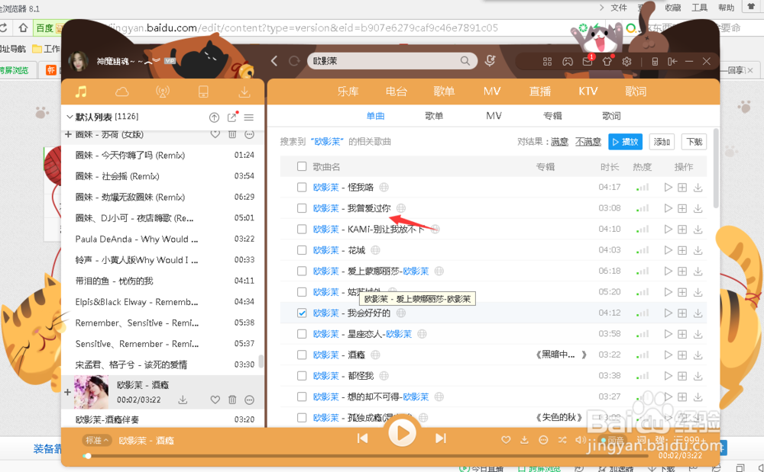The height and width of the screenshot is (472, 764).
Task: Open the KTV tab
Action: pos(588,92)
